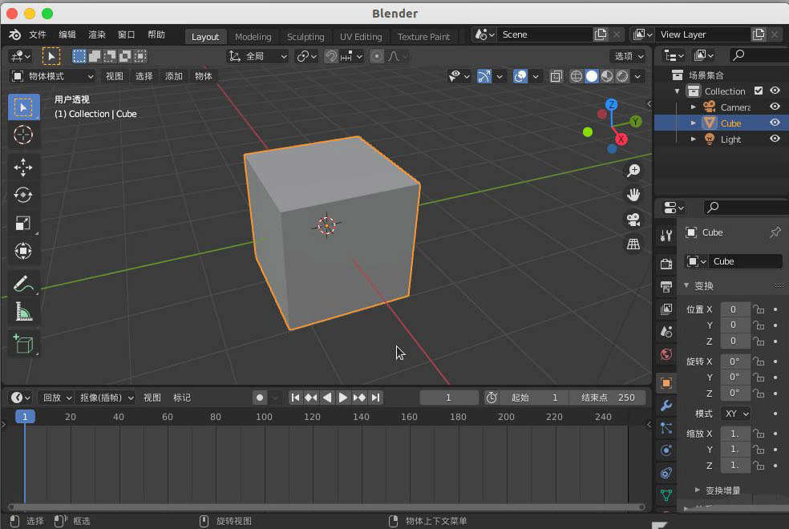Choose the Add Cube tool
The width and height of the screenshot is (789, 529).
[x=23, y=344]
